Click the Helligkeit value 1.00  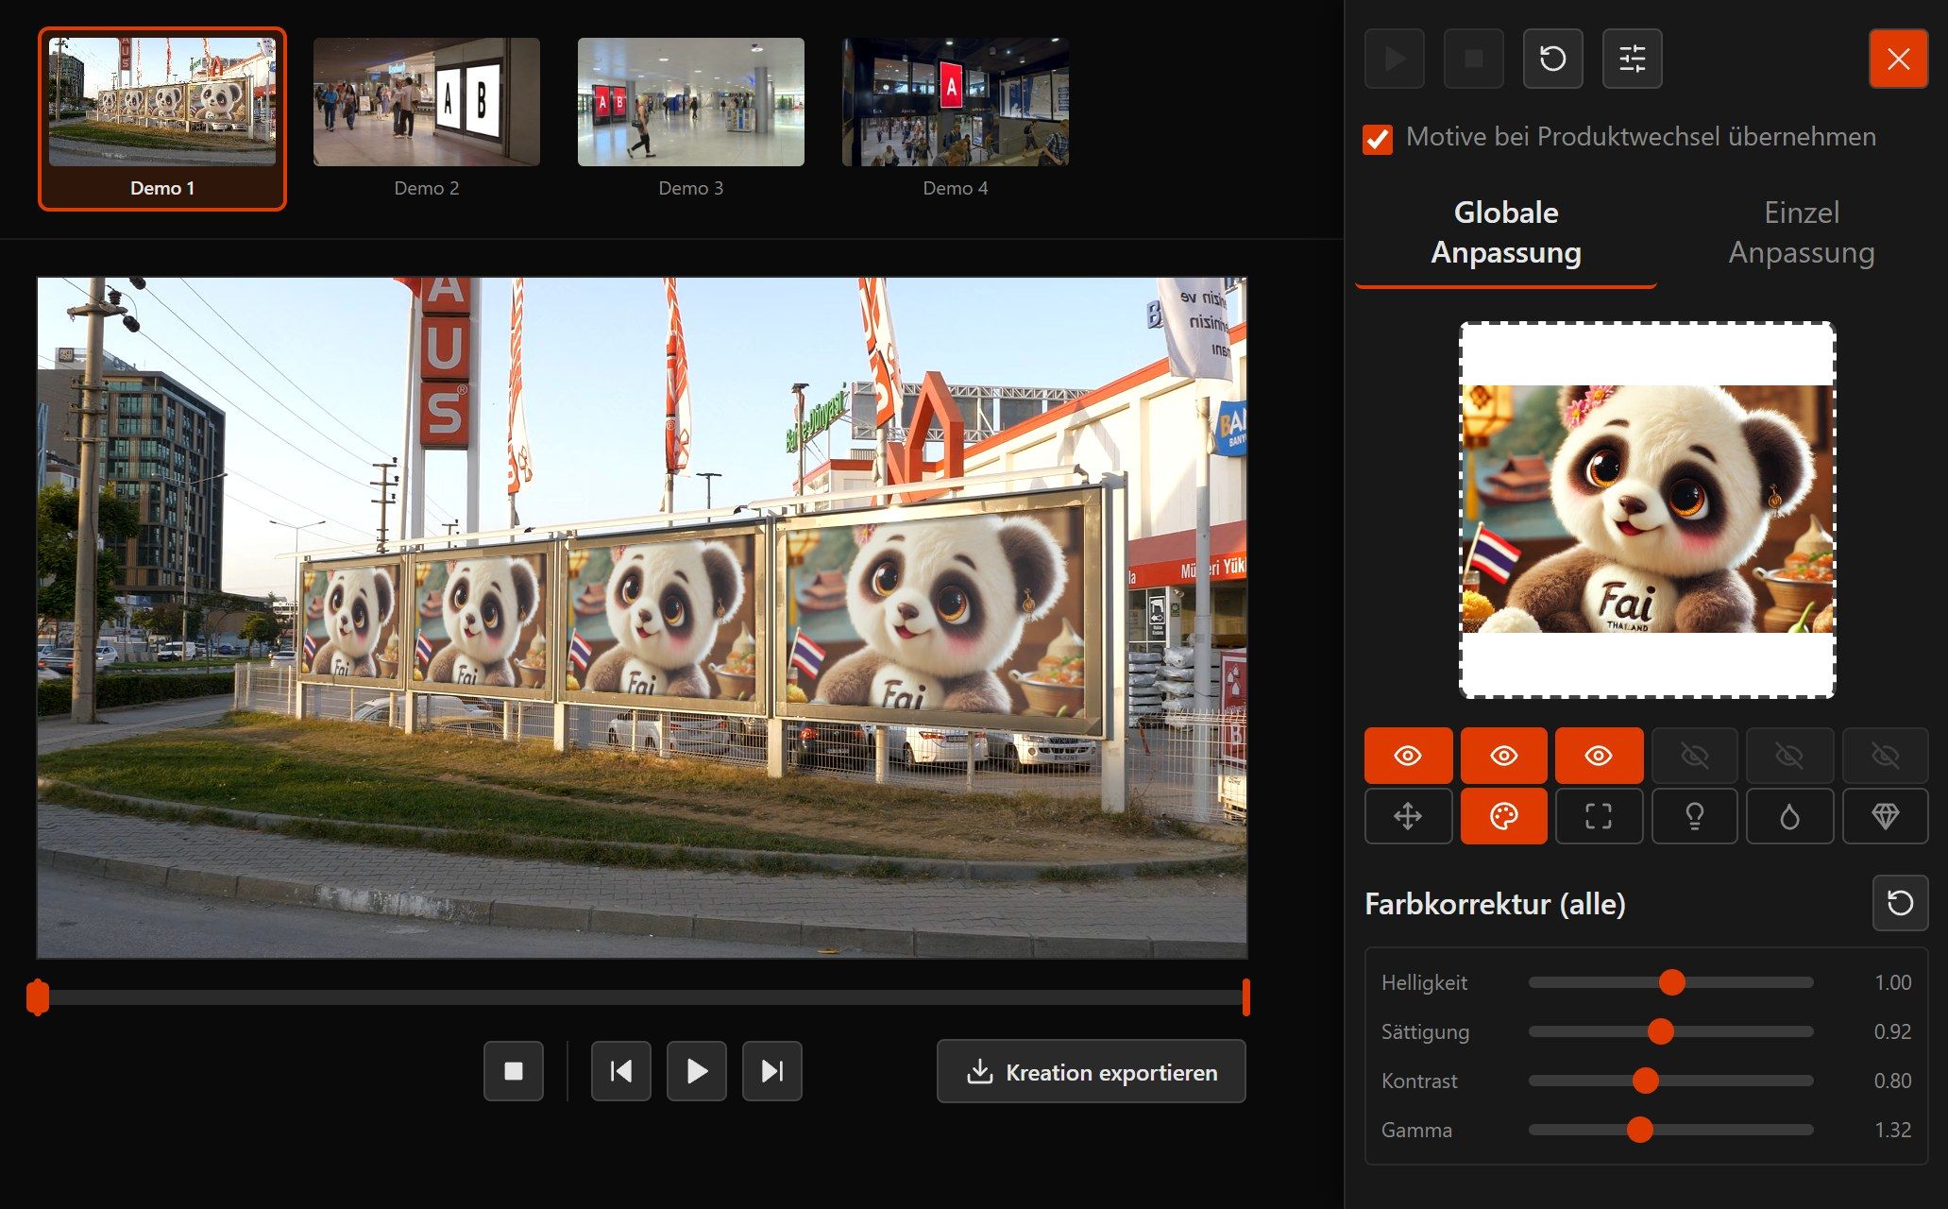(x=1892, y=982)
